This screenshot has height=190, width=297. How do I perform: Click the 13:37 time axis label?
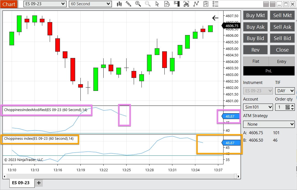point(218,170)
